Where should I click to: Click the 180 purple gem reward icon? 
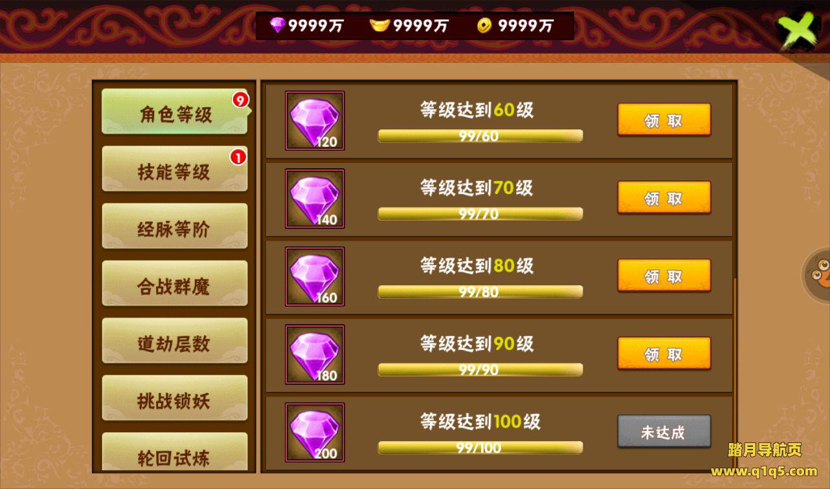(x=315, y=354)
